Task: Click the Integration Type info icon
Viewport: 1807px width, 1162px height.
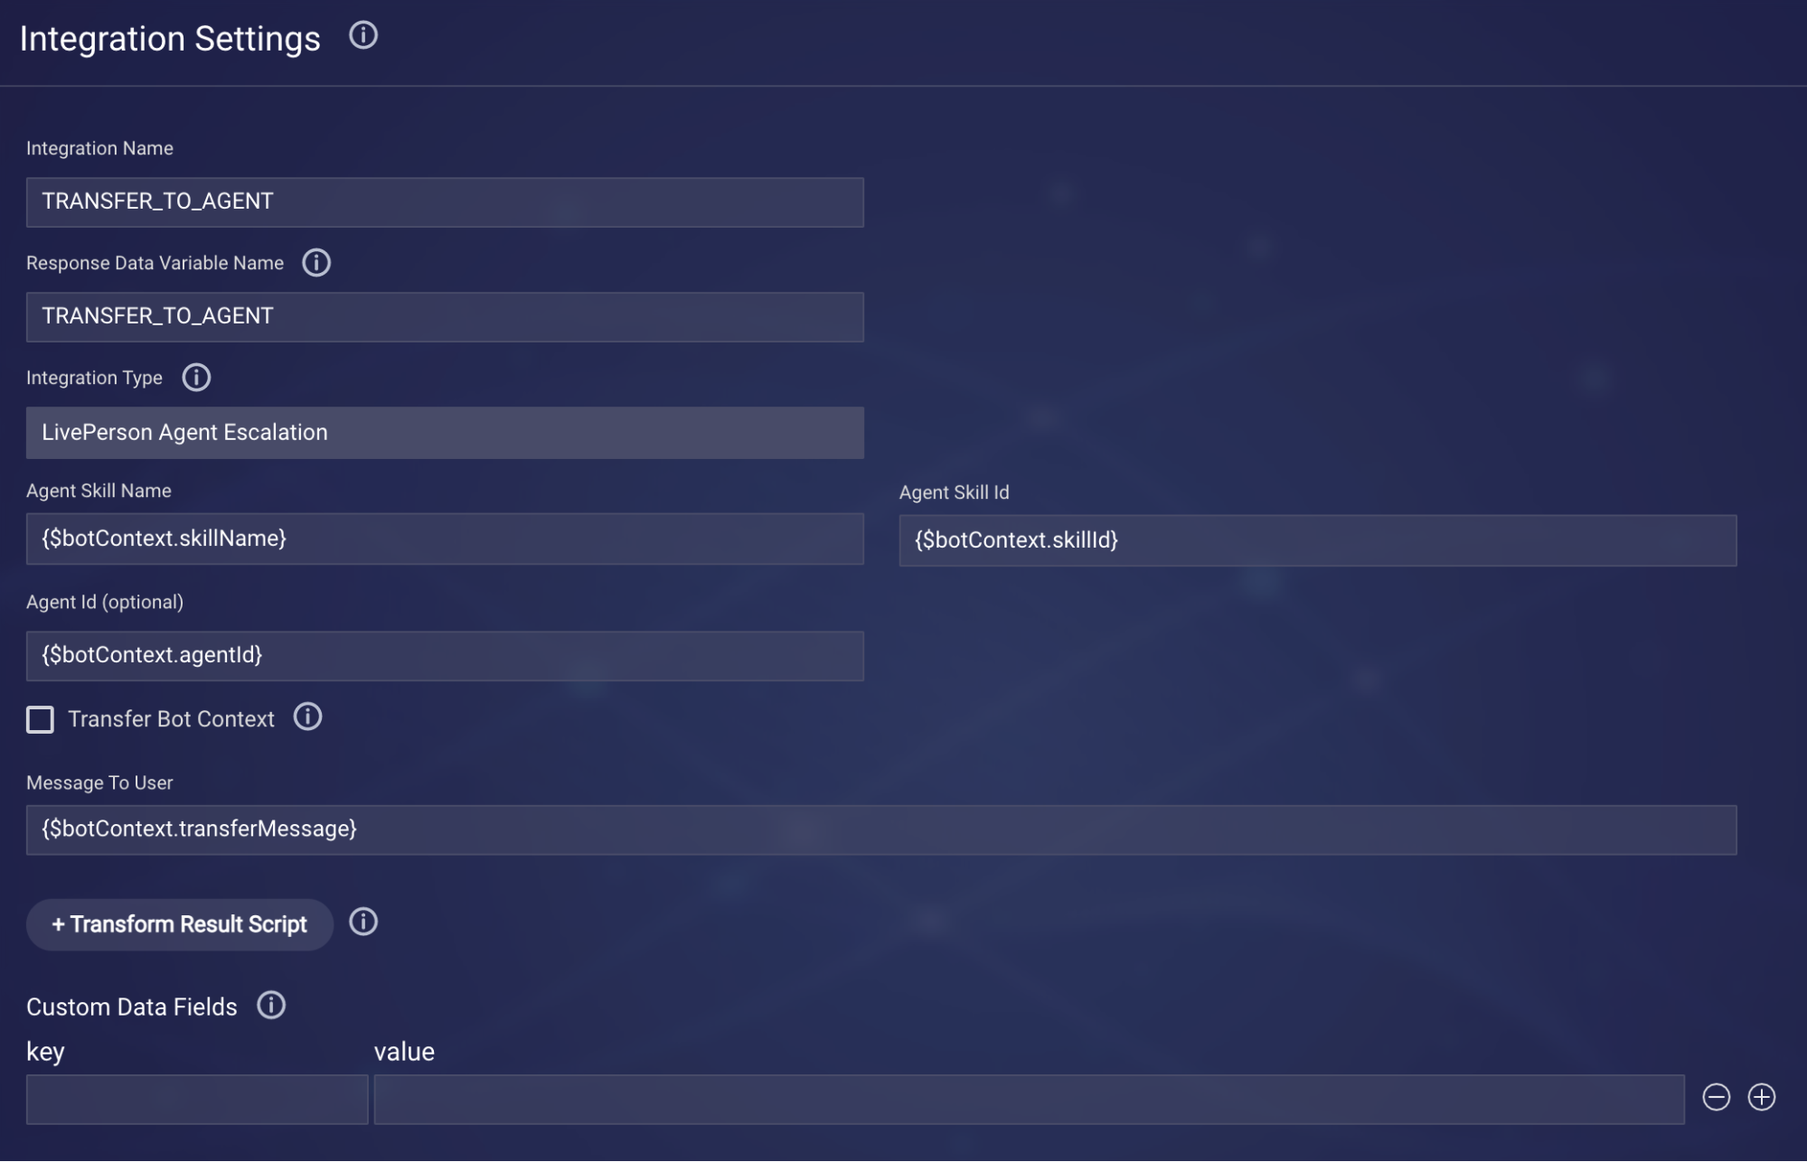Action: (x=195, y=378)
